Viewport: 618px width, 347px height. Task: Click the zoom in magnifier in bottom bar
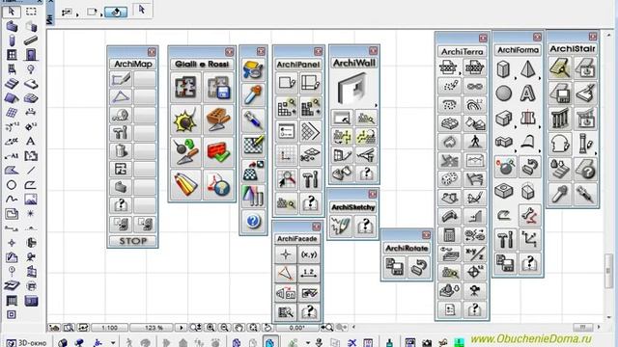[x=211, y=328]
